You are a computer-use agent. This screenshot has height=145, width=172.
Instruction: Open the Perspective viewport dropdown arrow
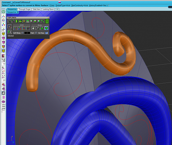point(18,12)
